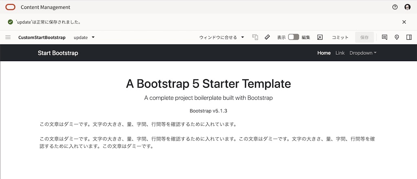Open the hamburger navigation menu
Image resolution: width=417 pixels, height=179 pixels.
[8, 37]
